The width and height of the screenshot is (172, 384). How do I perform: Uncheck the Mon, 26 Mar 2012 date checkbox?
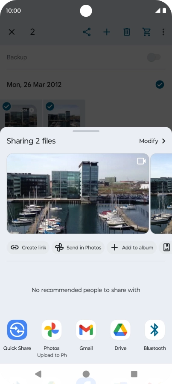pos(160,85)
